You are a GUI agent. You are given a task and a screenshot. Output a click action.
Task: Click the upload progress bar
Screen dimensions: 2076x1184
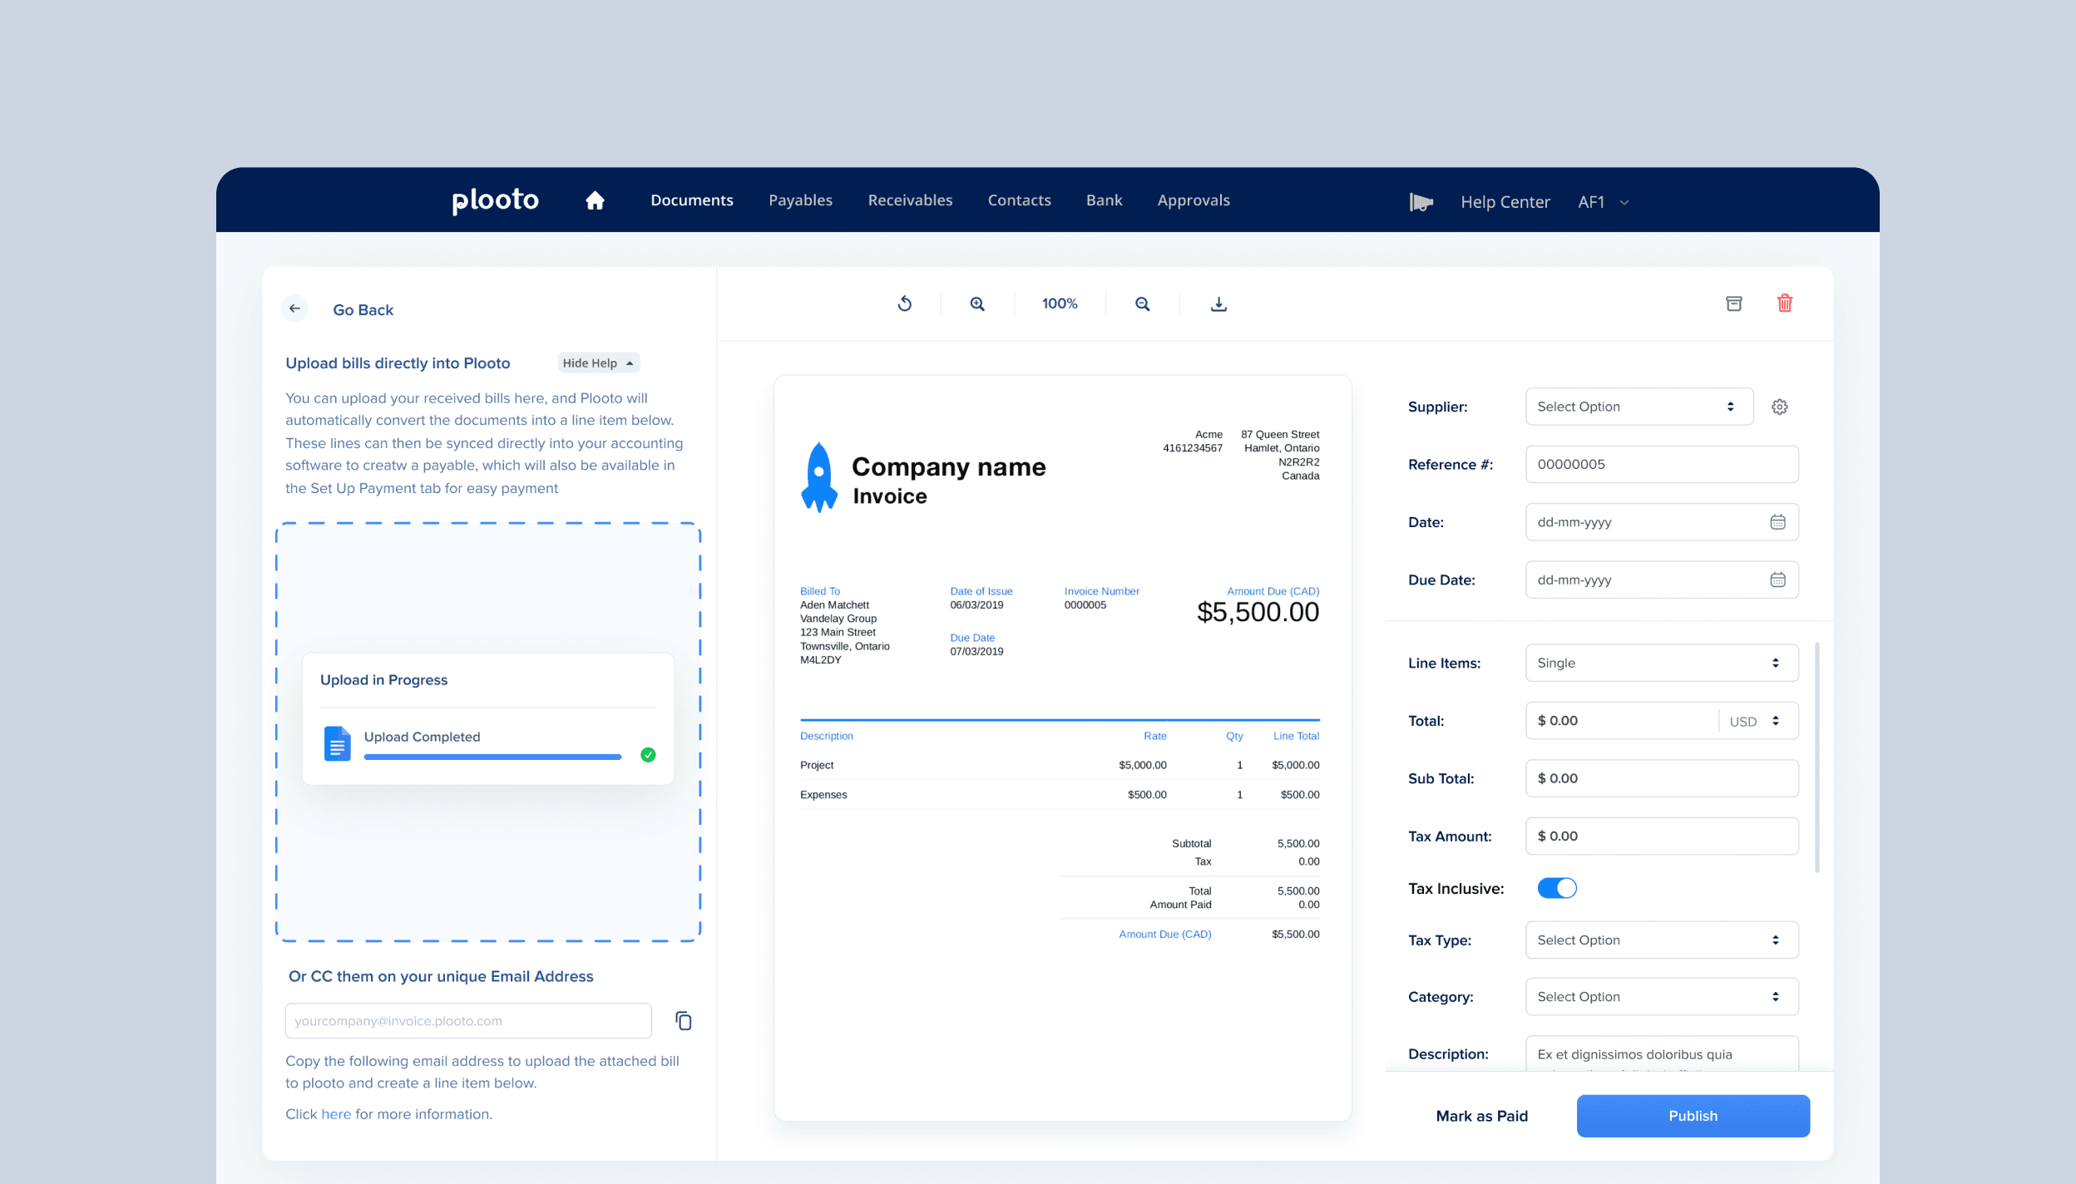[x=492, y=757]
